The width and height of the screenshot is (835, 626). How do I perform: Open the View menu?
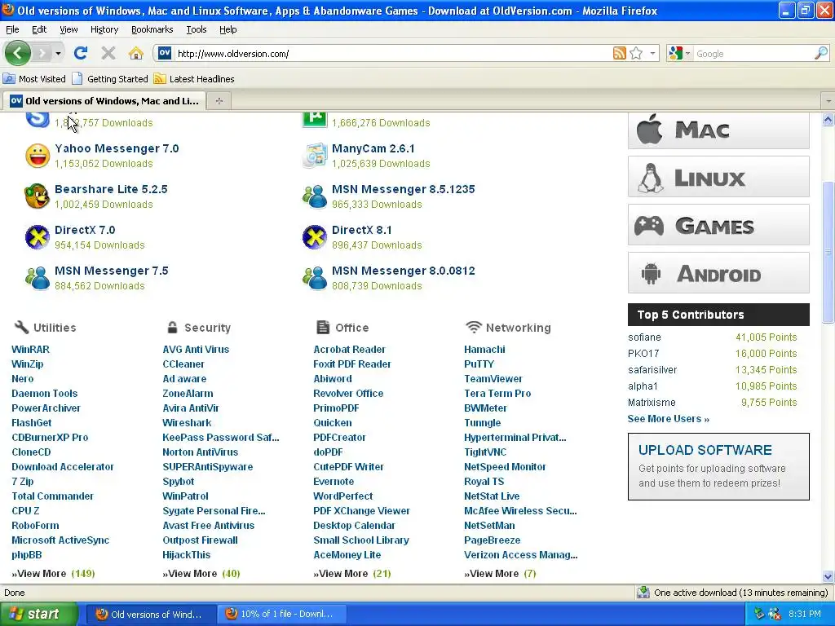click(x=68, y=29)
